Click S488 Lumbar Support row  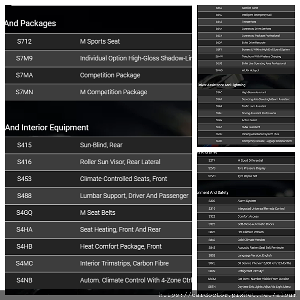point(98,196)
